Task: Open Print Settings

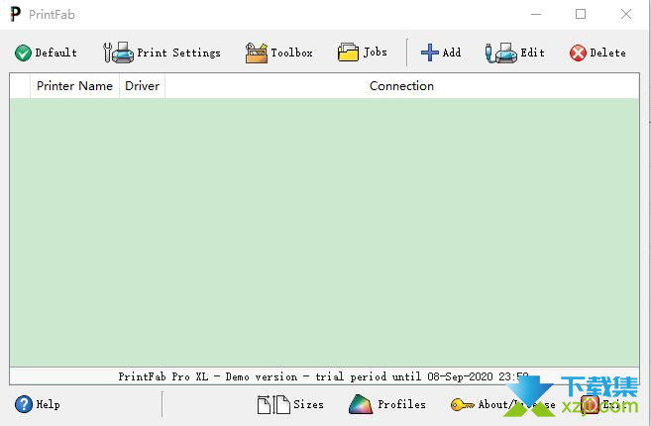Action: (162, 53)
